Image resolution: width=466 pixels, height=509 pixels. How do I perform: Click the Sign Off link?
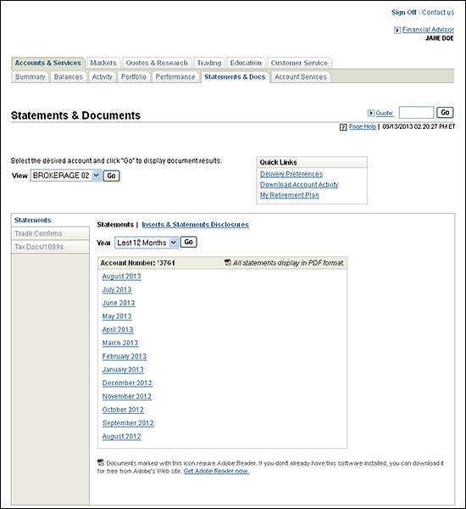[404, 13]
